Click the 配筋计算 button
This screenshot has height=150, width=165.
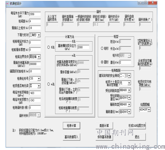(104, 125)
